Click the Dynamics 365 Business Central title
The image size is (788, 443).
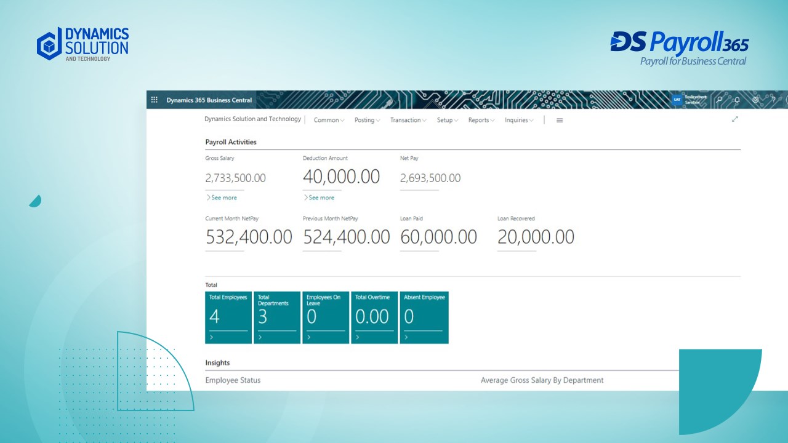coord(209,100)
